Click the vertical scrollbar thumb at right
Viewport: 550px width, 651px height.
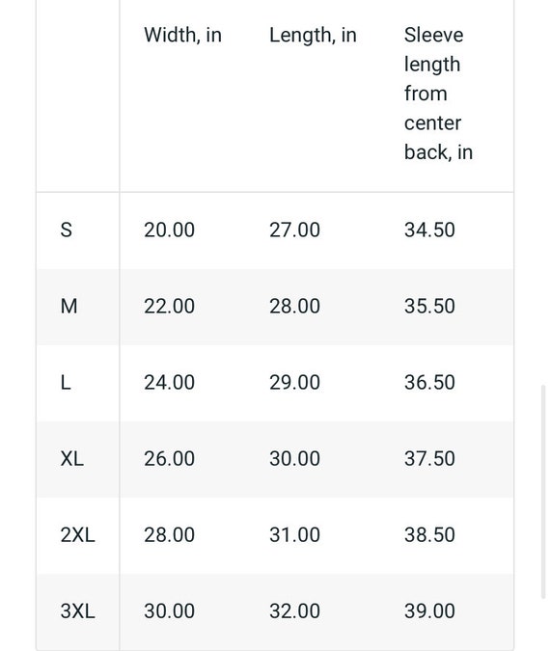542,492
